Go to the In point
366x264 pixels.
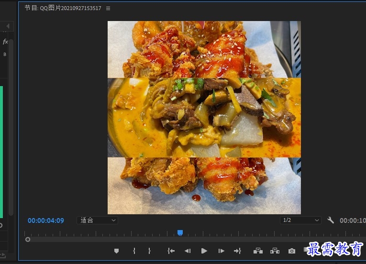171,251
